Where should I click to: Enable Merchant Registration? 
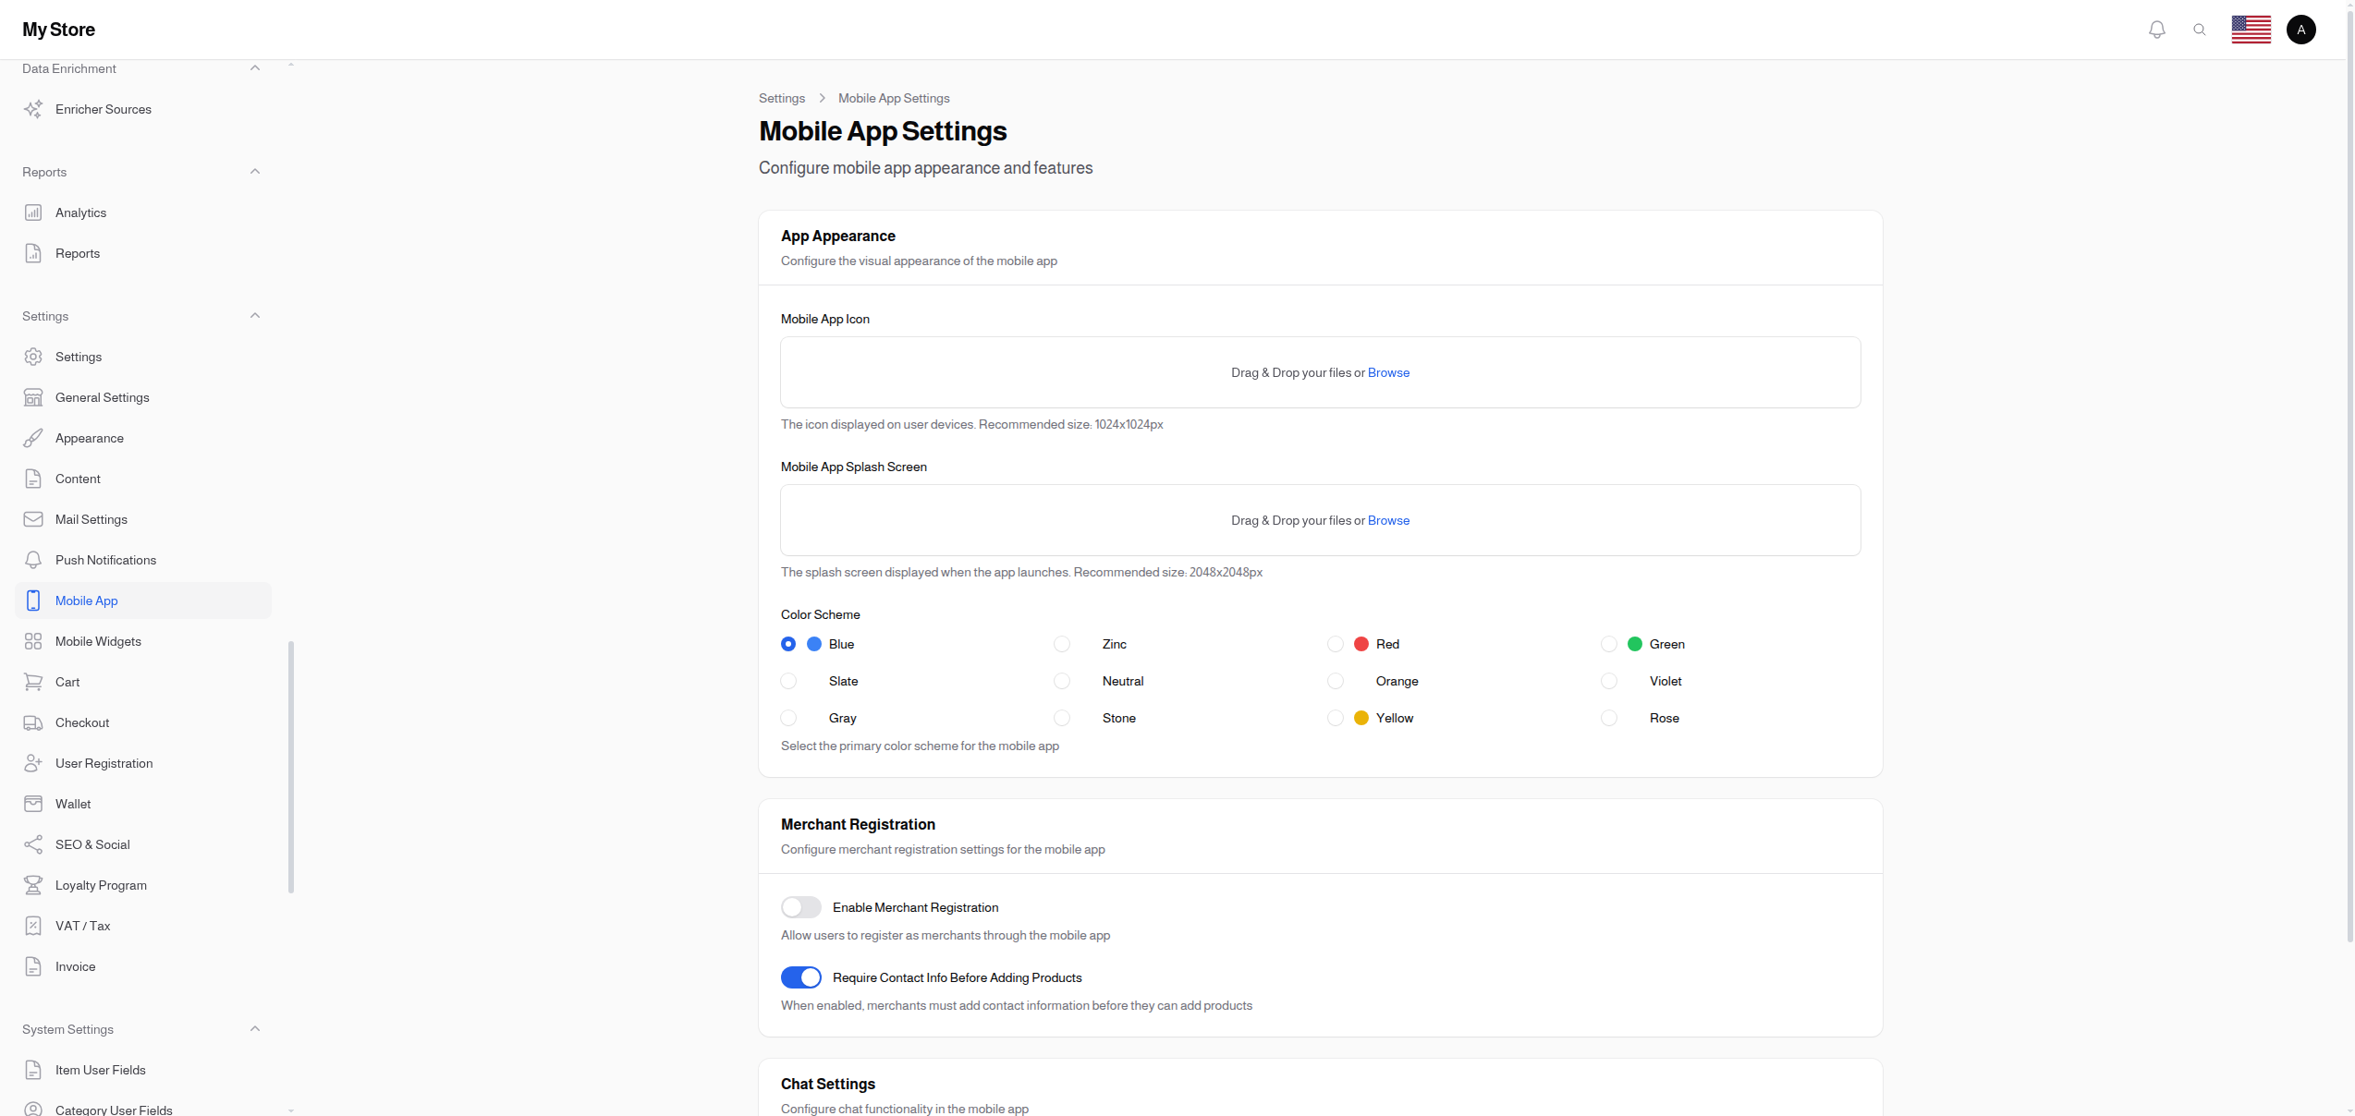(800, 907)
